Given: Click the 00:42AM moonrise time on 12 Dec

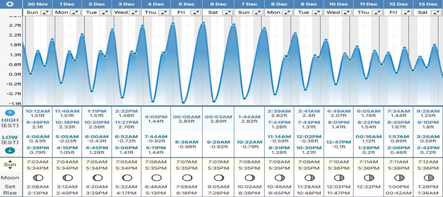Looking at the screenshot, I should [x=398, y=193].
